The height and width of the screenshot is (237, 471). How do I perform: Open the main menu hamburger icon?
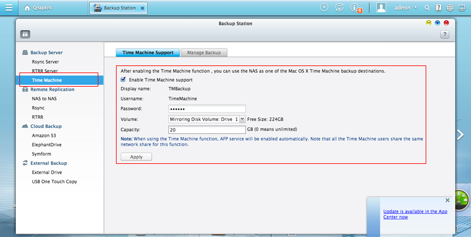pos(9,8)
